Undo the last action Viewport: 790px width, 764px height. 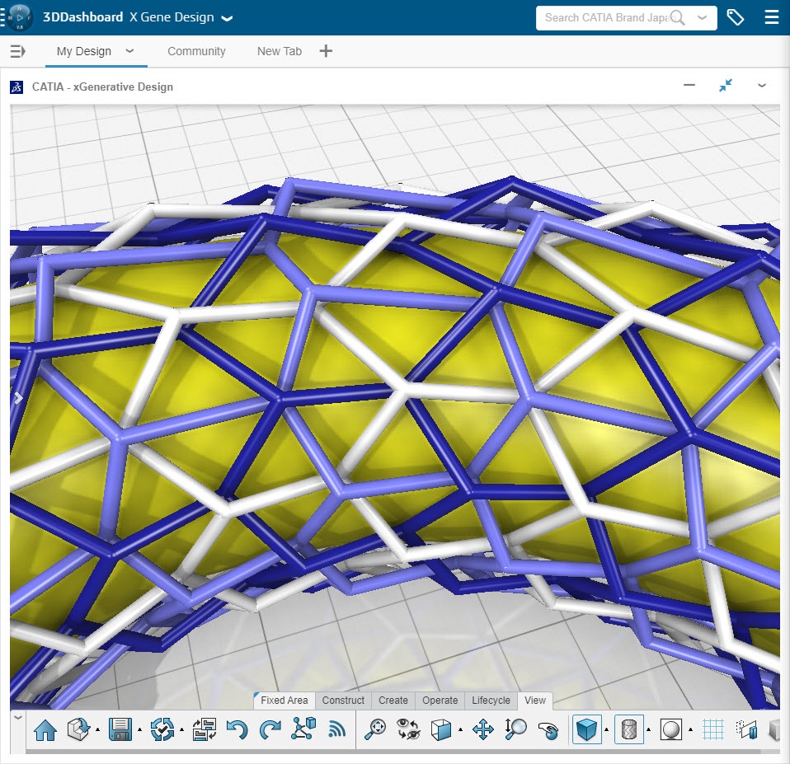[x=237, y=729]
